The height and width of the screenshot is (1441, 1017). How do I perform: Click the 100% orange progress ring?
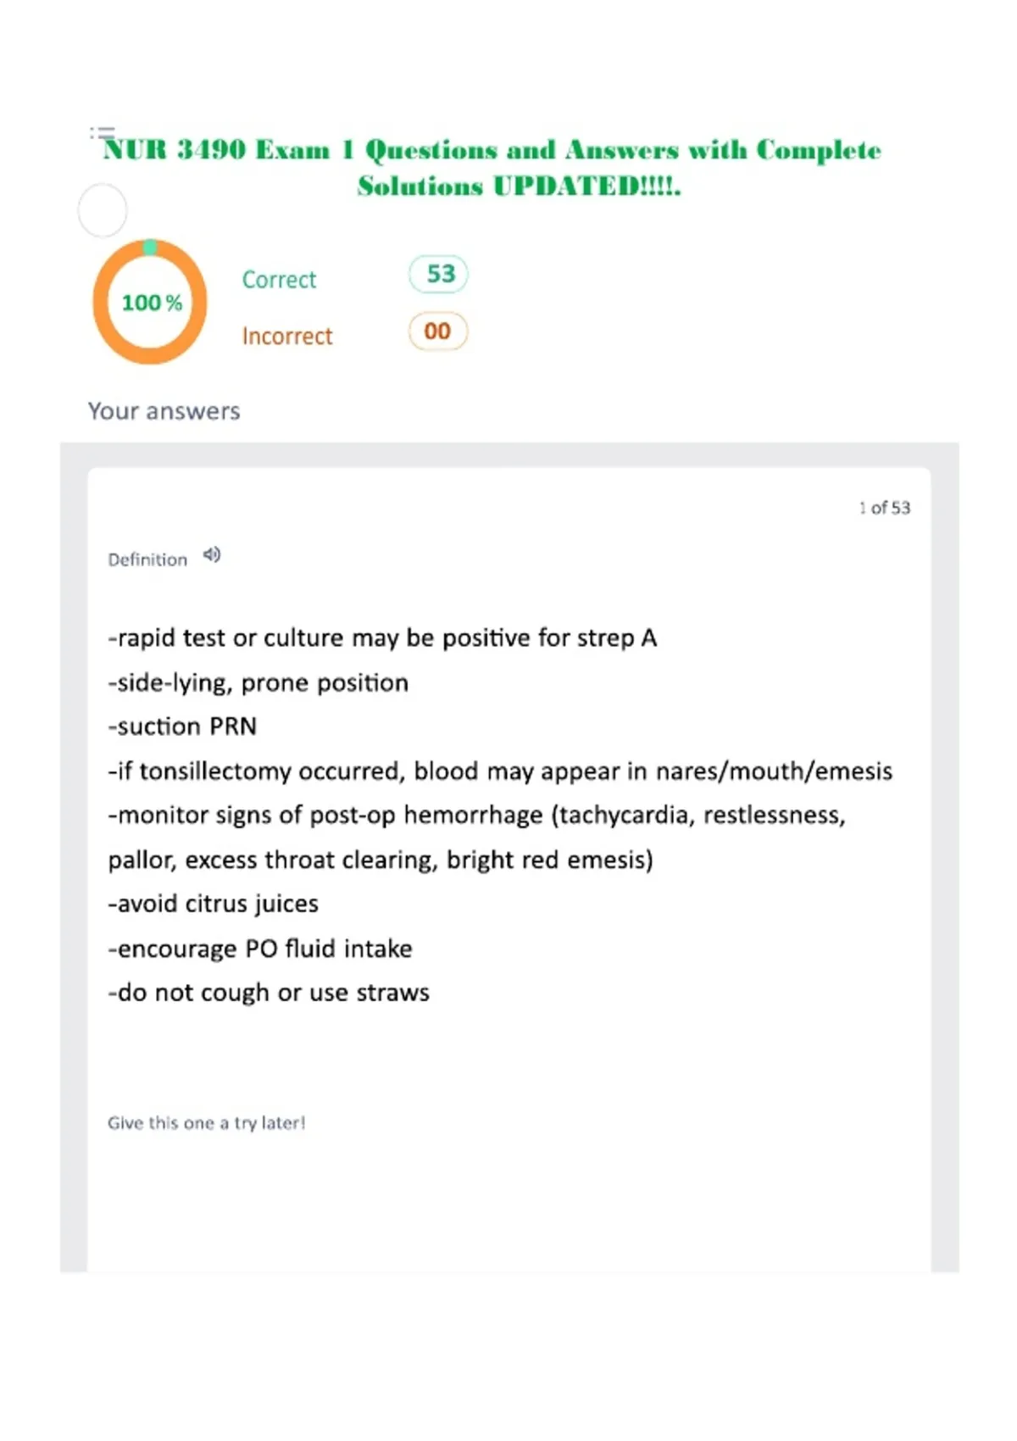click(x=150, y=302)
